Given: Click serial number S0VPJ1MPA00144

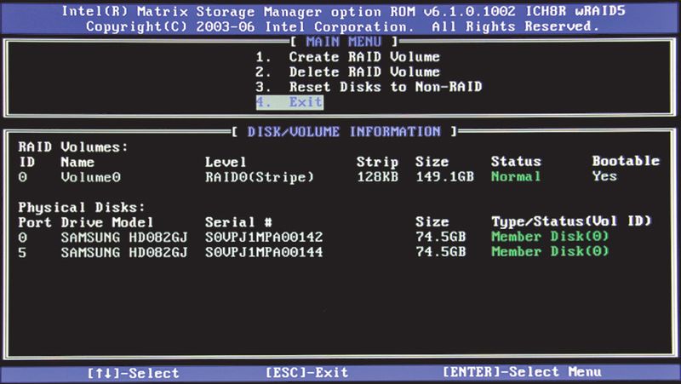Looking at the screenshot, I should click(x=264, y=252).
